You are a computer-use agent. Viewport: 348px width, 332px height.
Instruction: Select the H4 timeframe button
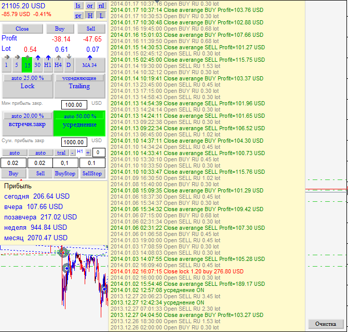(x=58, y=65)
